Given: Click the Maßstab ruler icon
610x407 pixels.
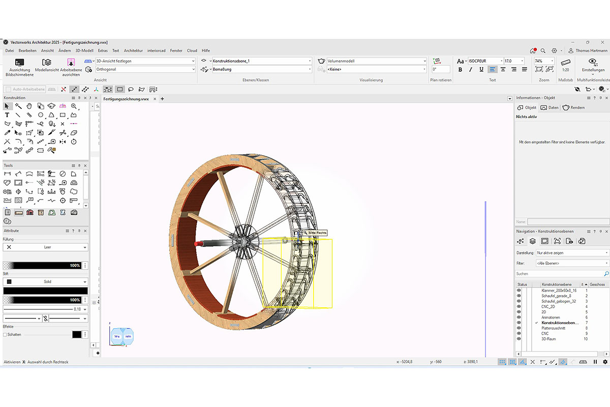Looking at the screenshot, I should (x=565, y=62).
